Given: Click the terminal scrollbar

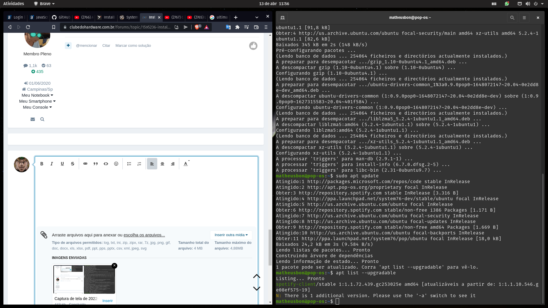Looking at the screenshot, I should coord(543,239).
